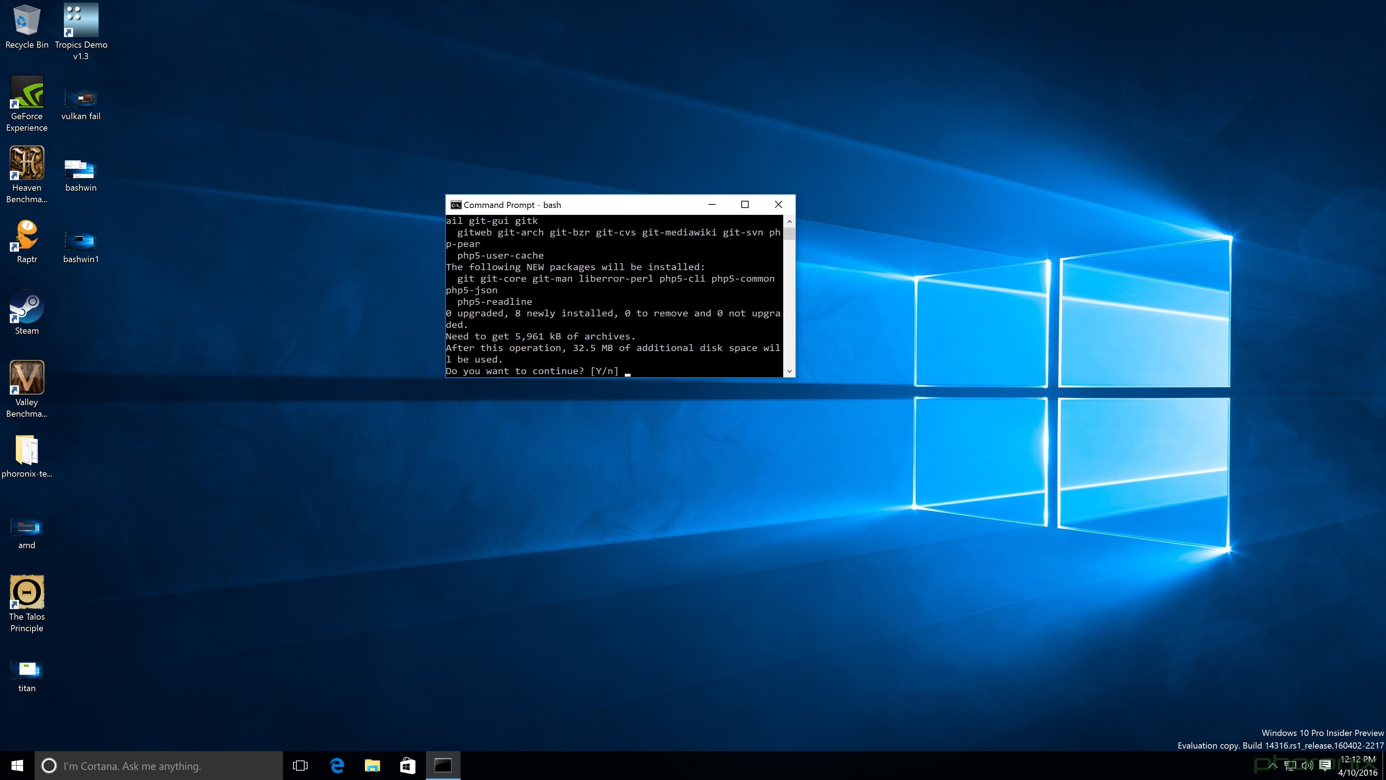Open the vulkan fail image file
This screenshot has width=1386, height=780.
pyautogui.click(x=81, y=99)
